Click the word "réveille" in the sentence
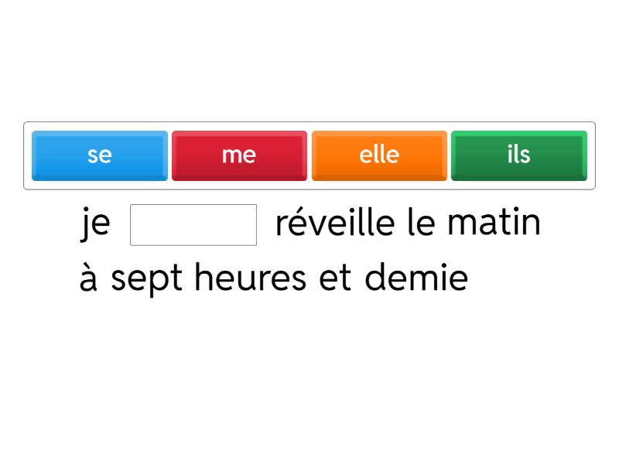This screenshot has width=619, height=464. (x=333, y=222)
